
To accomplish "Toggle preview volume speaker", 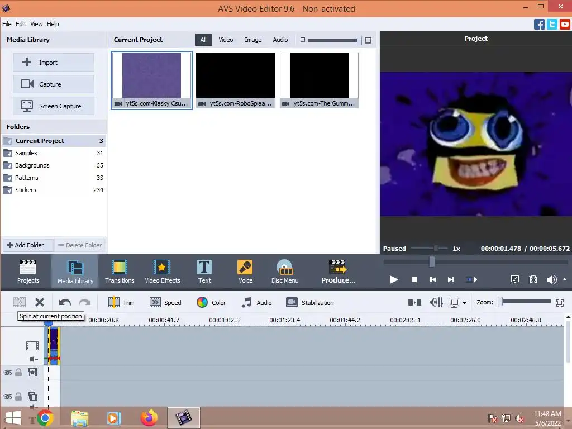I will (x=551, y=279).
